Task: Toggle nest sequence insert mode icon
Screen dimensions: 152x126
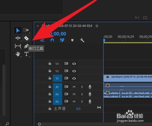Action: (x=42, y=40)
